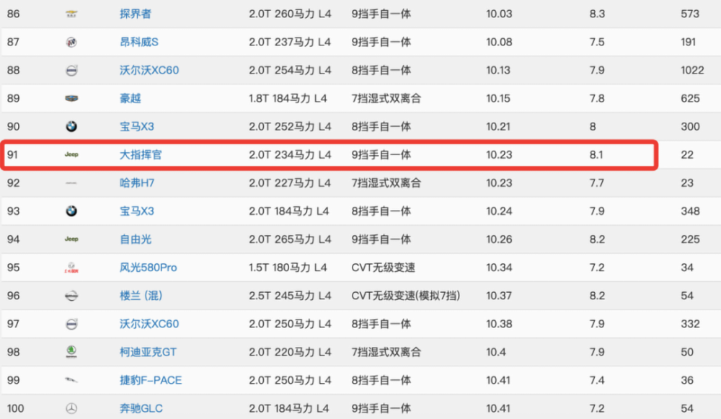This screenshot has height=419, width=721.
Task: Click the Jaguar logo in row 99
Action: pyautogui.click(x=71, y=380)
